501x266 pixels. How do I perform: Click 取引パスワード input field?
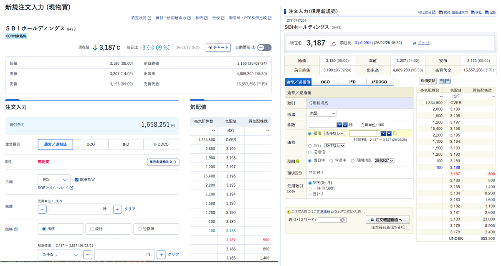click(x=332, y=220)
